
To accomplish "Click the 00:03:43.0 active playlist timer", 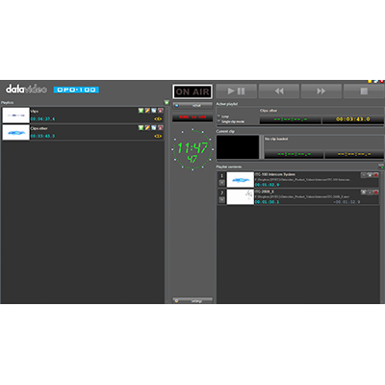I will [x=353, y=119].
